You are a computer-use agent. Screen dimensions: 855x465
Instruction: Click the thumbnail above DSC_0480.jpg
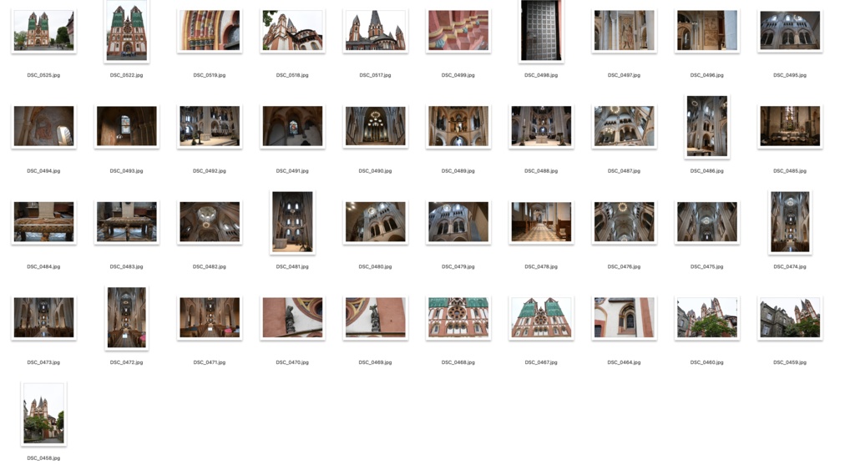coord(375,222)
